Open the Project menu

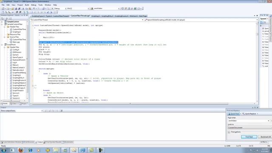tap(20, 5)
